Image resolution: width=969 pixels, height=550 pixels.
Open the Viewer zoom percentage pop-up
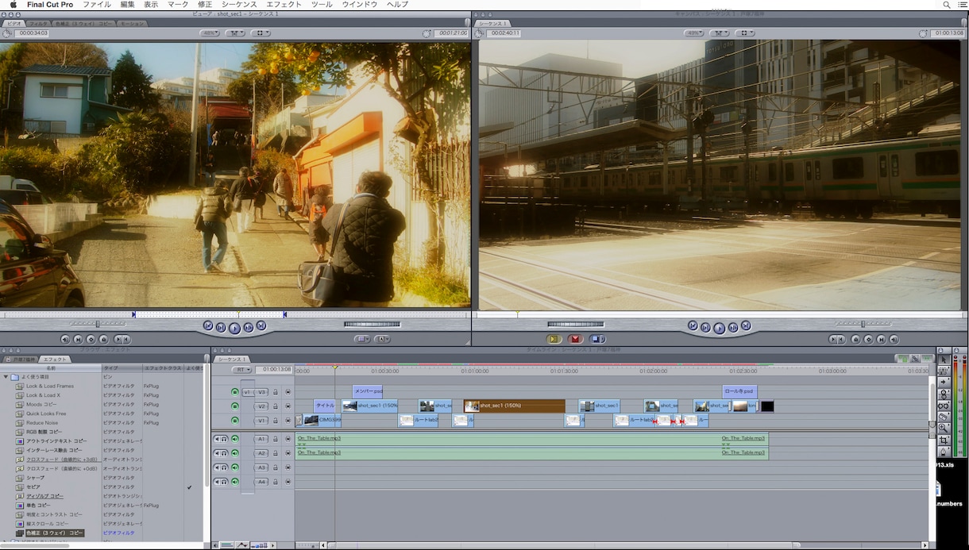(x=210, y=33)
